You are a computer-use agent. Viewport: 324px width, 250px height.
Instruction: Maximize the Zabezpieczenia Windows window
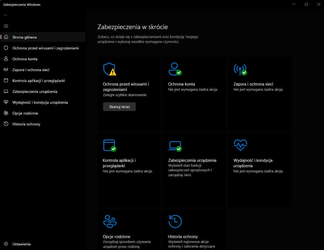pos(306,4)
